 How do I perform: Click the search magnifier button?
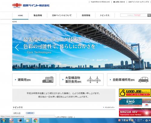149,15
